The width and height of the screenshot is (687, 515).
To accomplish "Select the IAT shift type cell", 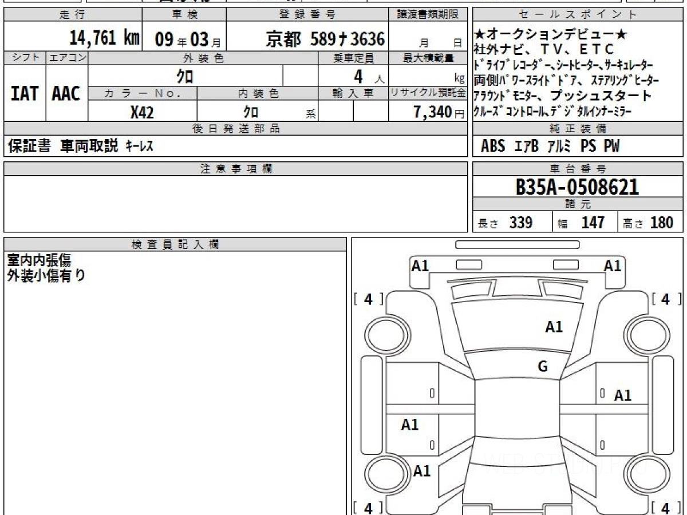I will tap(25, 94).
